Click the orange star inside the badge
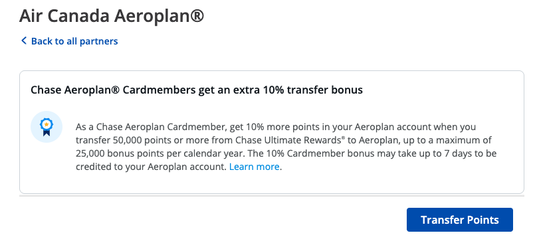 click(47, 124)
